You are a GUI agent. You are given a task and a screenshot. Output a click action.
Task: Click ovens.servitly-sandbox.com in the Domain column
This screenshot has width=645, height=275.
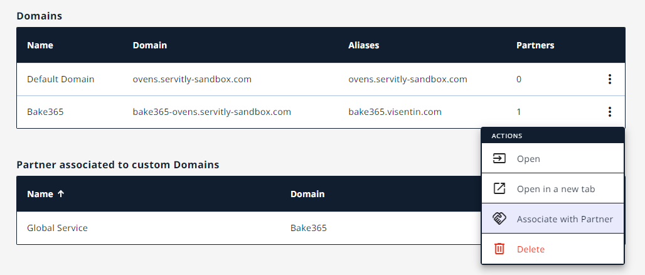192,79
